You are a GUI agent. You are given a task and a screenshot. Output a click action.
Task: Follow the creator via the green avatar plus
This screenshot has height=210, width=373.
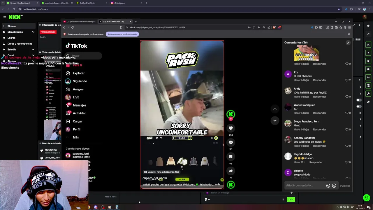pyautogui.click(x=231, y=119)
